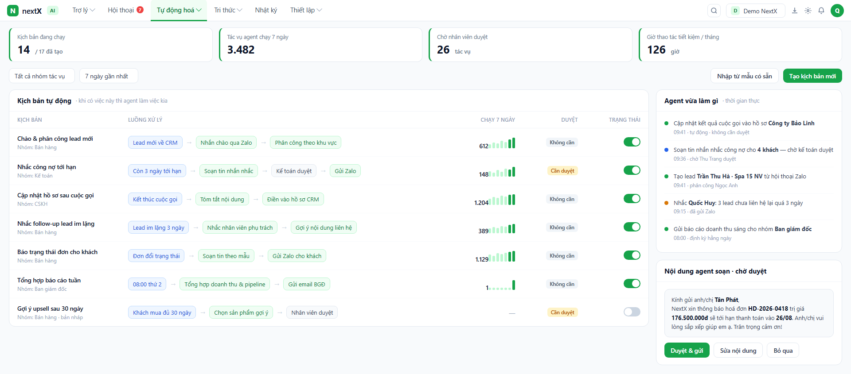
Task: Click the Tổng hợp báo cáo tuần scenario name
Action: 49,280
